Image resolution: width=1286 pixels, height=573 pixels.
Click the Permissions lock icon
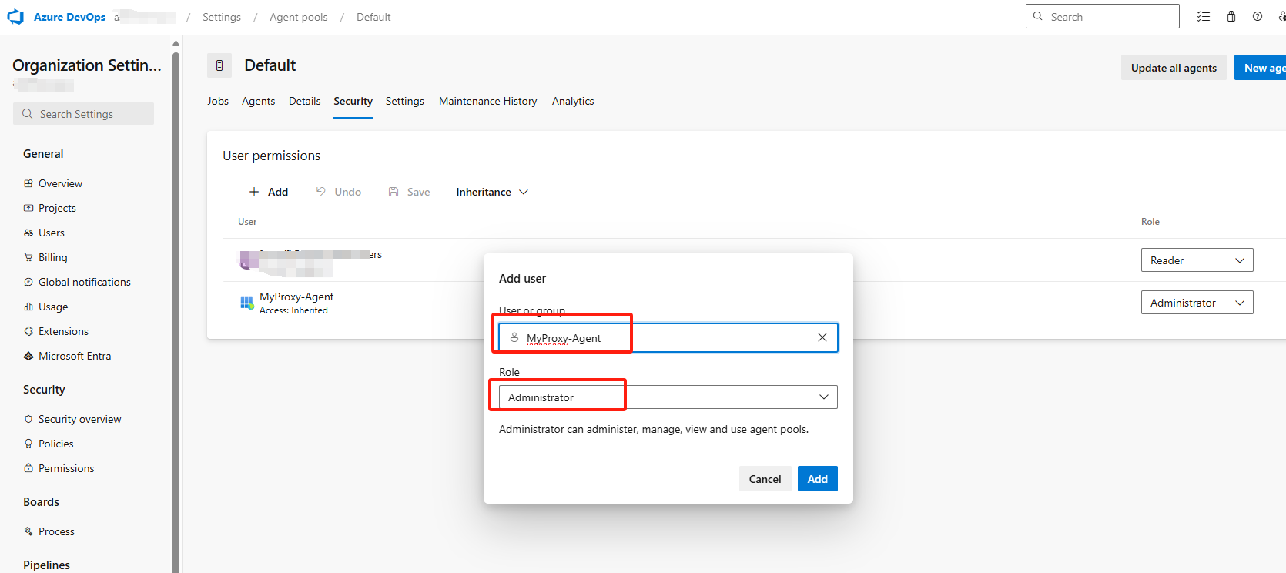pos(28,468)
